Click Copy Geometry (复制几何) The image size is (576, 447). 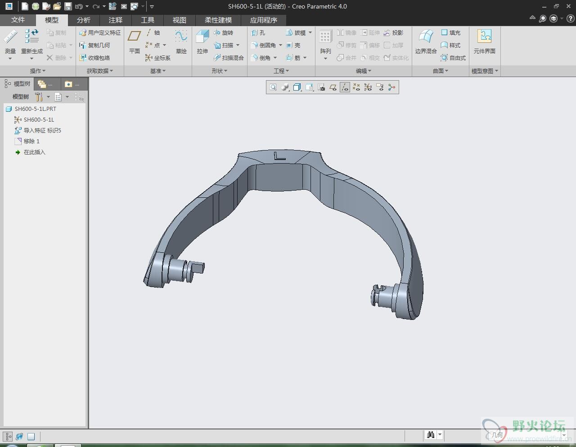click(94, 45)
